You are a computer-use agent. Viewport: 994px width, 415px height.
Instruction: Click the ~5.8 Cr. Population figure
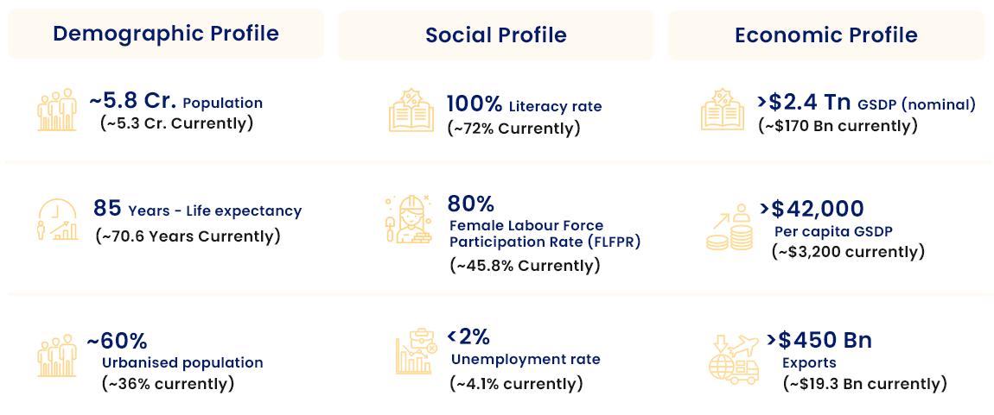(x=175, y=101)
